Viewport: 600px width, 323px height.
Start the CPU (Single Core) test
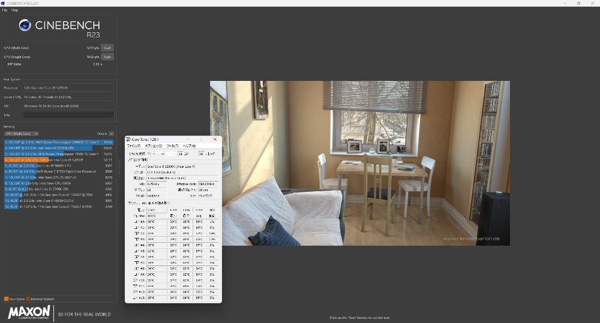107,57
